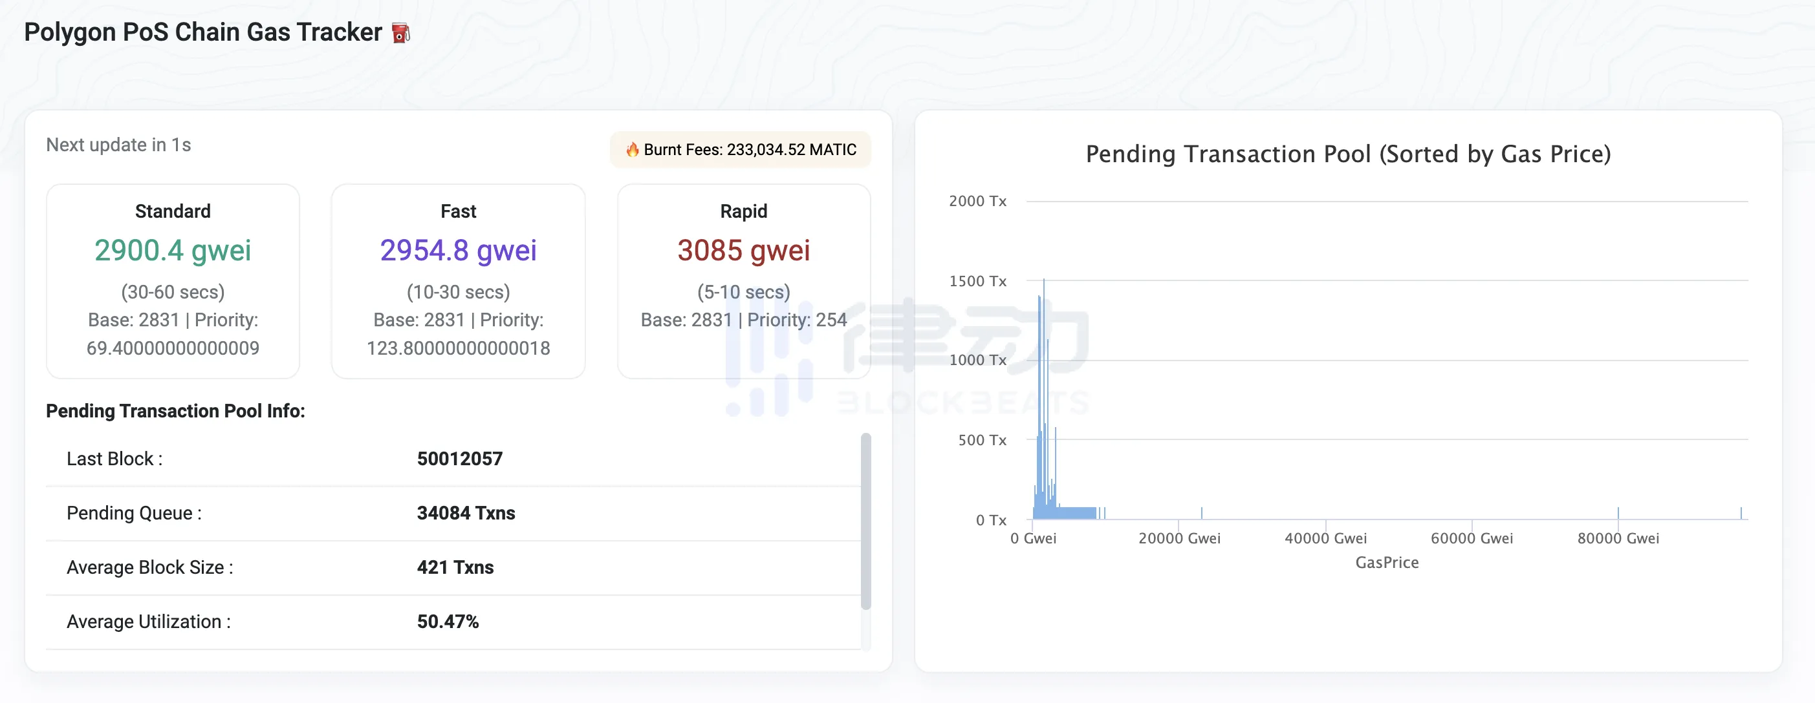Click the Pending Transaction Pool chart title

(1347, 153)
